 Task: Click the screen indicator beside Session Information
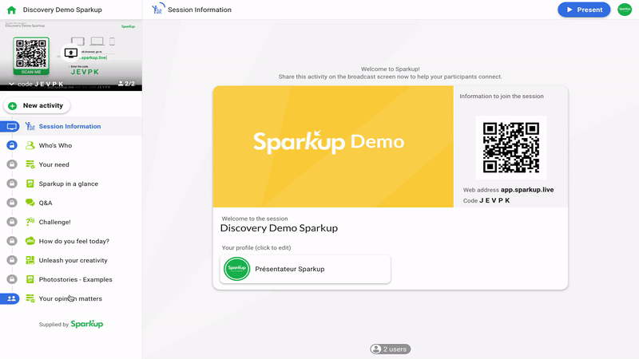tap(10, 126)
